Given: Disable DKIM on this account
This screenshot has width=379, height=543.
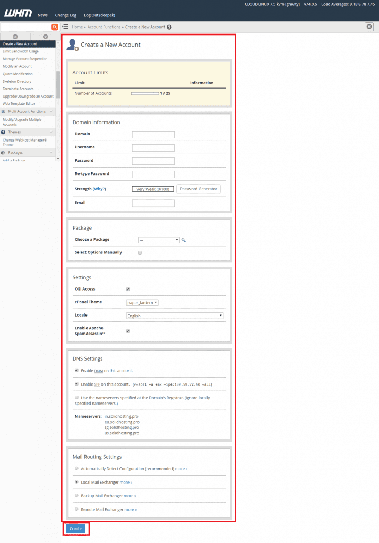Looking at the screenshot, I should (x=77, y=371).
